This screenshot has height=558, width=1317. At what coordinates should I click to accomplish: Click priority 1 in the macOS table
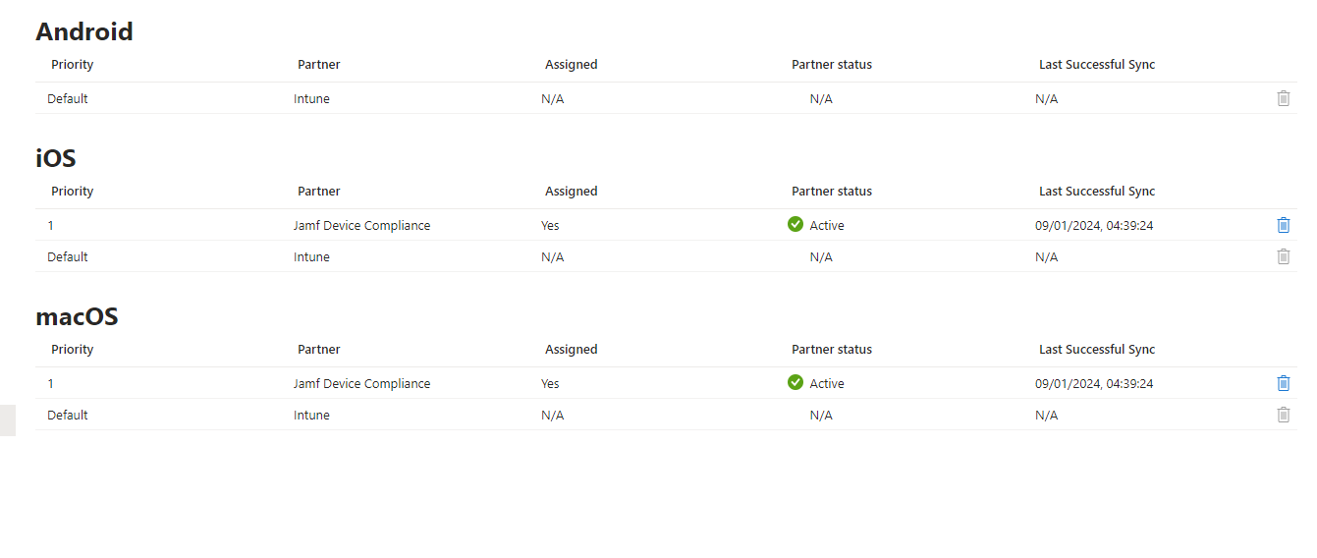pyautogui.click(x=51, y=383)
